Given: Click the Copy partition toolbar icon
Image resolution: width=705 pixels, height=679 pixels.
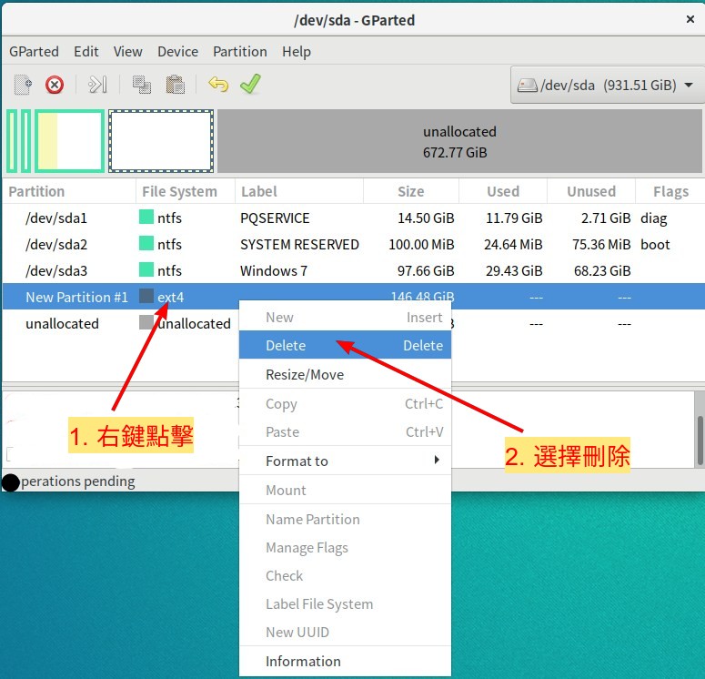Looking at the screenshot, I should point(141,85).
